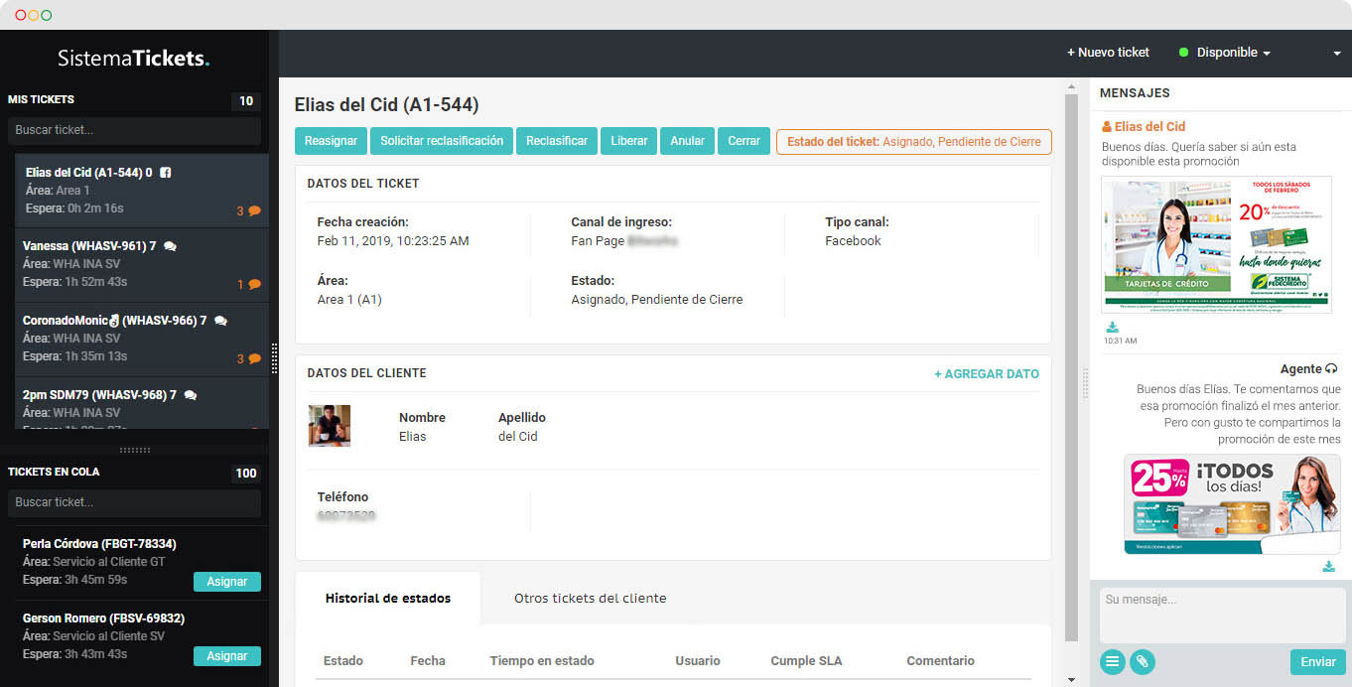Click the chat icon beside CoronadoMonic (WHASV-966)
This screenshot has width=1352, height=687.
220,321
